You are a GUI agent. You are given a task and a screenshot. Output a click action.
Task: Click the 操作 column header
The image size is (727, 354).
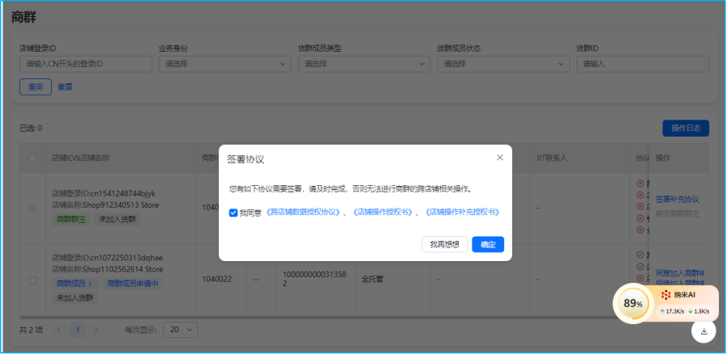coord(662,158)
